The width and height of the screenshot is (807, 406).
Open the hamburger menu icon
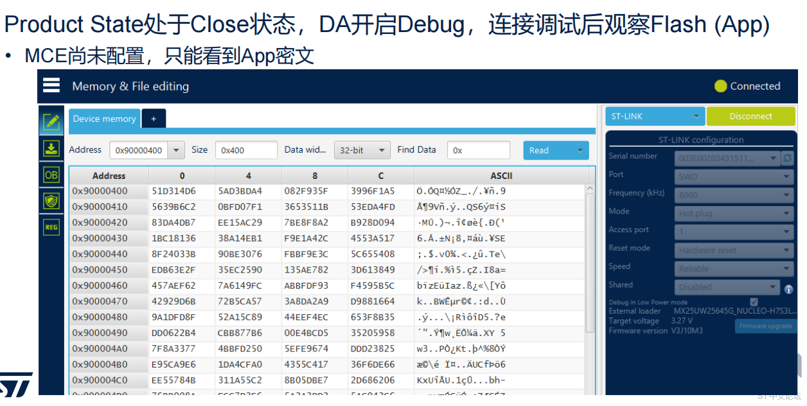pyautogui.click(x=51, y=85)
